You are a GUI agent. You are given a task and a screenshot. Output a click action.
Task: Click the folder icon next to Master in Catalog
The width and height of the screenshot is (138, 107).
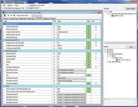(x=108, y=50)
